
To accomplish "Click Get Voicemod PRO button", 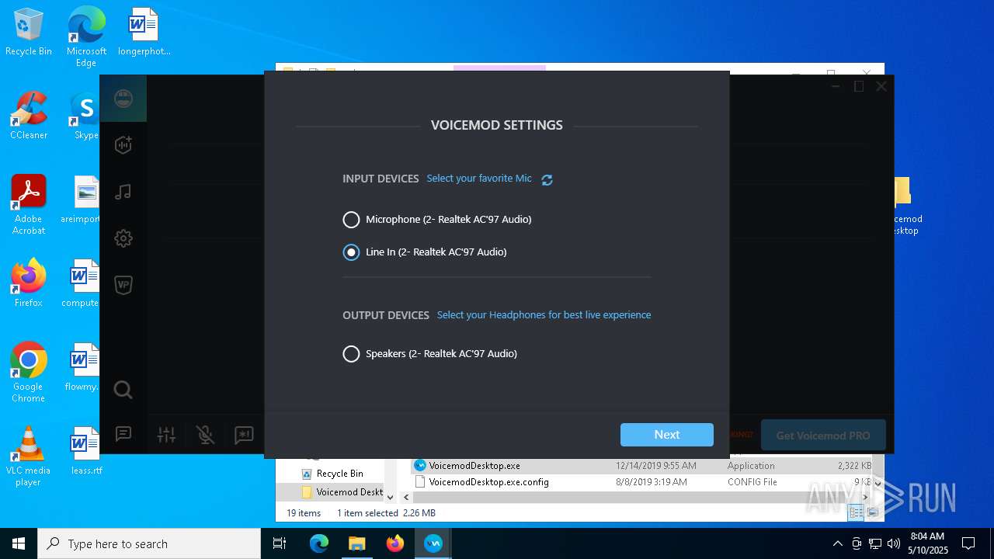I will 823,436.
